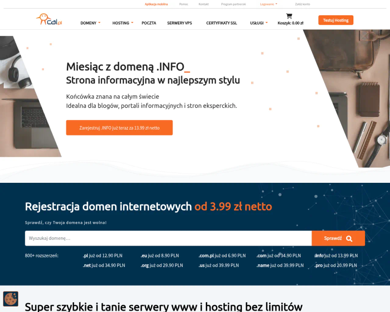The height and width of the screenshot is (312, 390).
Task: Click the cookie icon in bottom corner
Action: 11,298
